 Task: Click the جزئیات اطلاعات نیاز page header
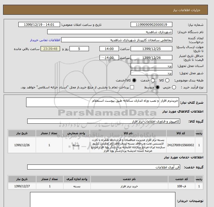105,10
